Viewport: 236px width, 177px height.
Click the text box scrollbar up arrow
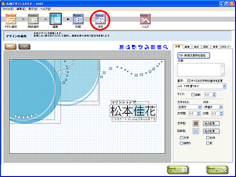click(222, 66)
